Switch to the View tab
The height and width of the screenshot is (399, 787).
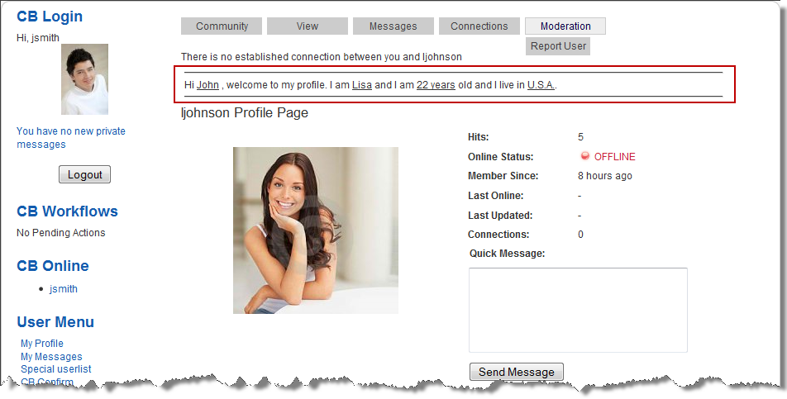coord(308,26)
